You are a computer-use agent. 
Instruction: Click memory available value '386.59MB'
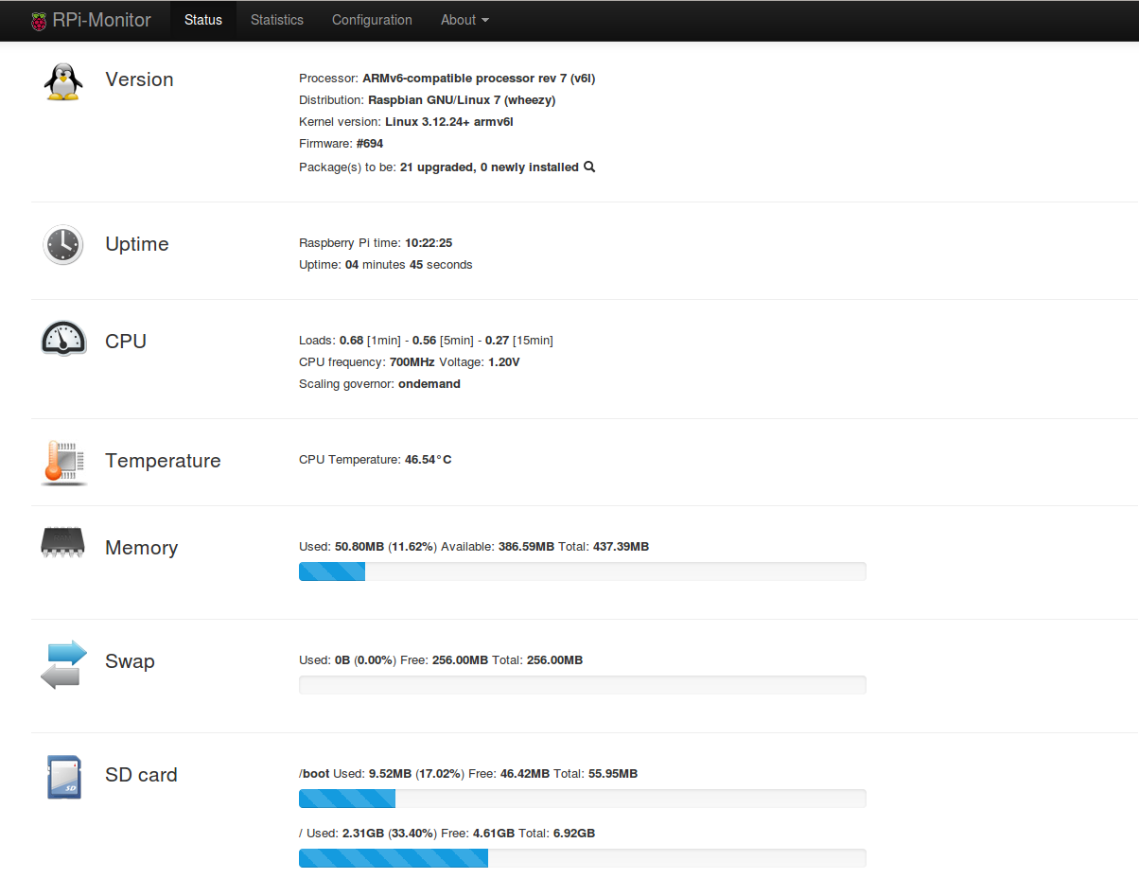[526, 547]
